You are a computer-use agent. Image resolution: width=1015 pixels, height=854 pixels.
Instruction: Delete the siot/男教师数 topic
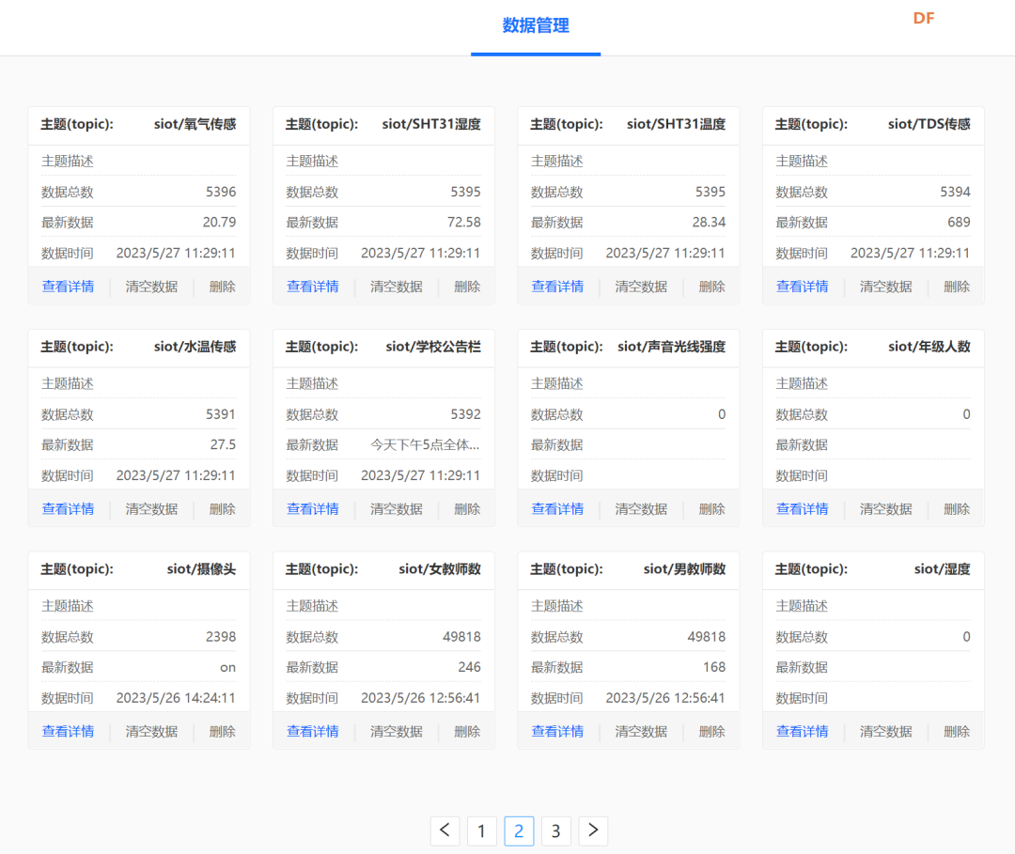pyautogui.click(x=711, y=731)
